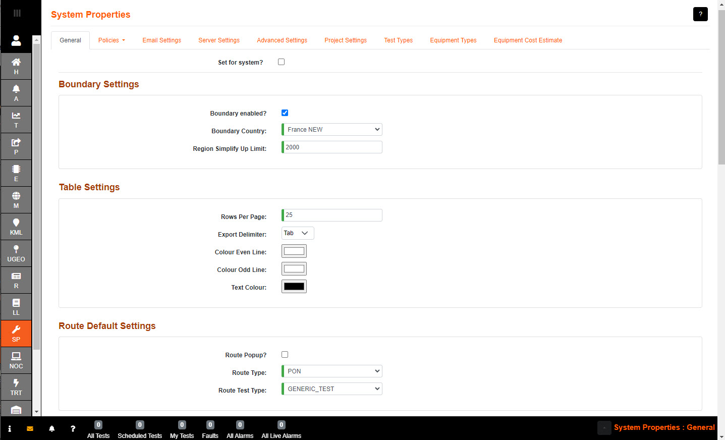Open the chart trends sidebar icon
The width and height of the screenshot is (725, 440).
pyautogui.click(x=16, y=119)
